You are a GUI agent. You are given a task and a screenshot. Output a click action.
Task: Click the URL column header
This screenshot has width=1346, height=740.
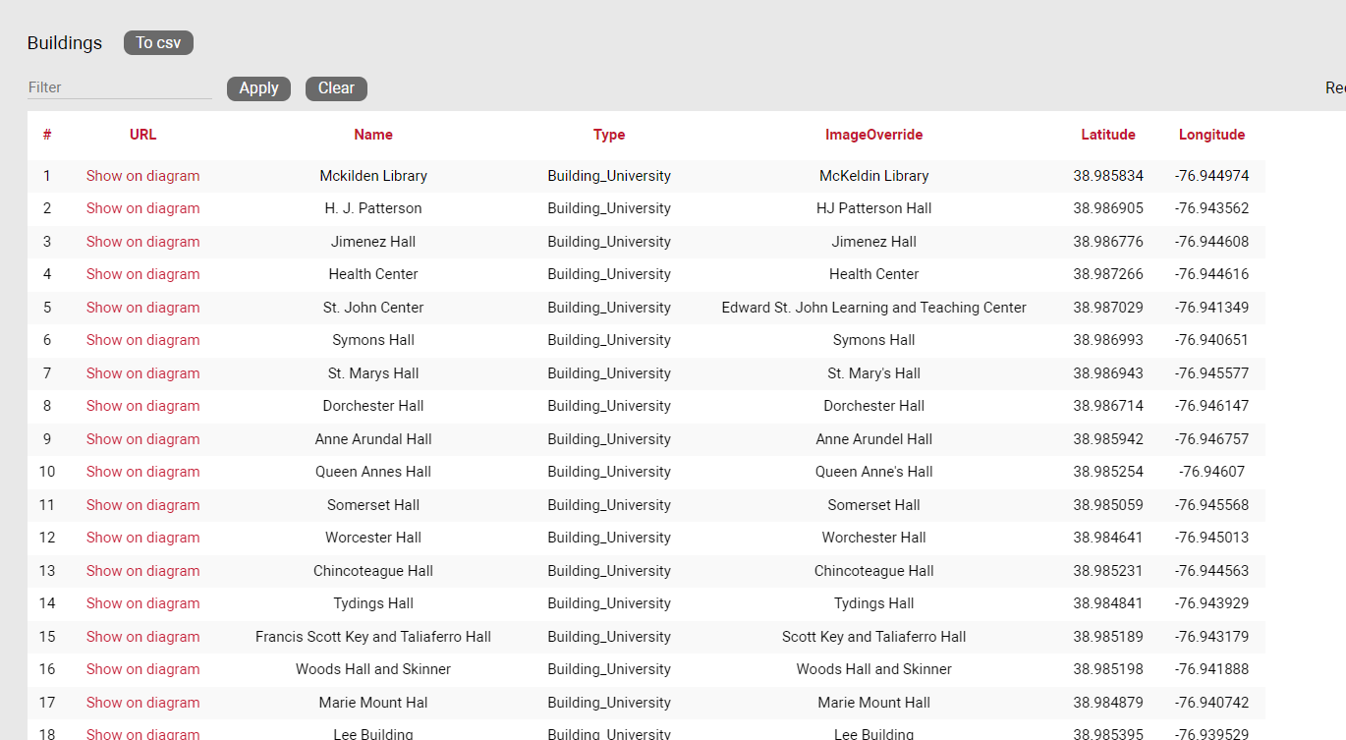click(x=142, y=135)
